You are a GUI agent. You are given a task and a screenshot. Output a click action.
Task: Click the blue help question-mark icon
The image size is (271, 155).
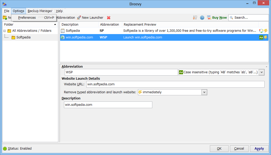[202, 18]
